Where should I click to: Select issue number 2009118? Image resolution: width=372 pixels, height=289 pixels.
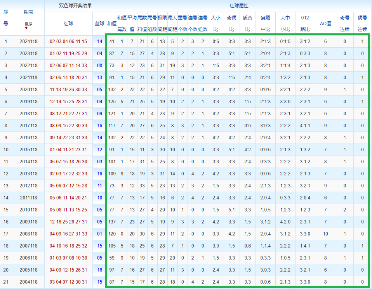point(28,222)
